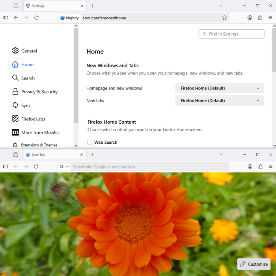Click the Customize button
Viewport: 276px width, 276px height.
[254, 264]
